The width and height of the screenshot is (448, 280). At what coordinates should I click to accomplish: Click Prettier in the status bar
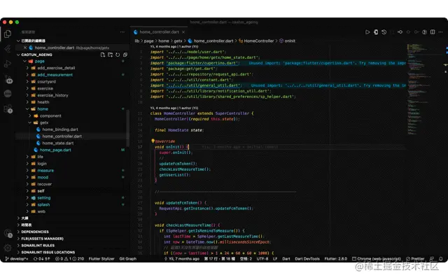pyautogui.click(x=415, y=258)
